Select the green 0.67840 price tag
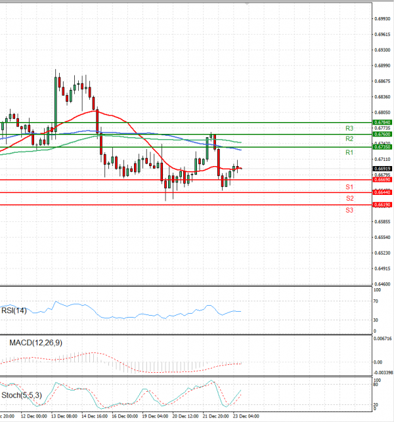 (x=382, y=123)
